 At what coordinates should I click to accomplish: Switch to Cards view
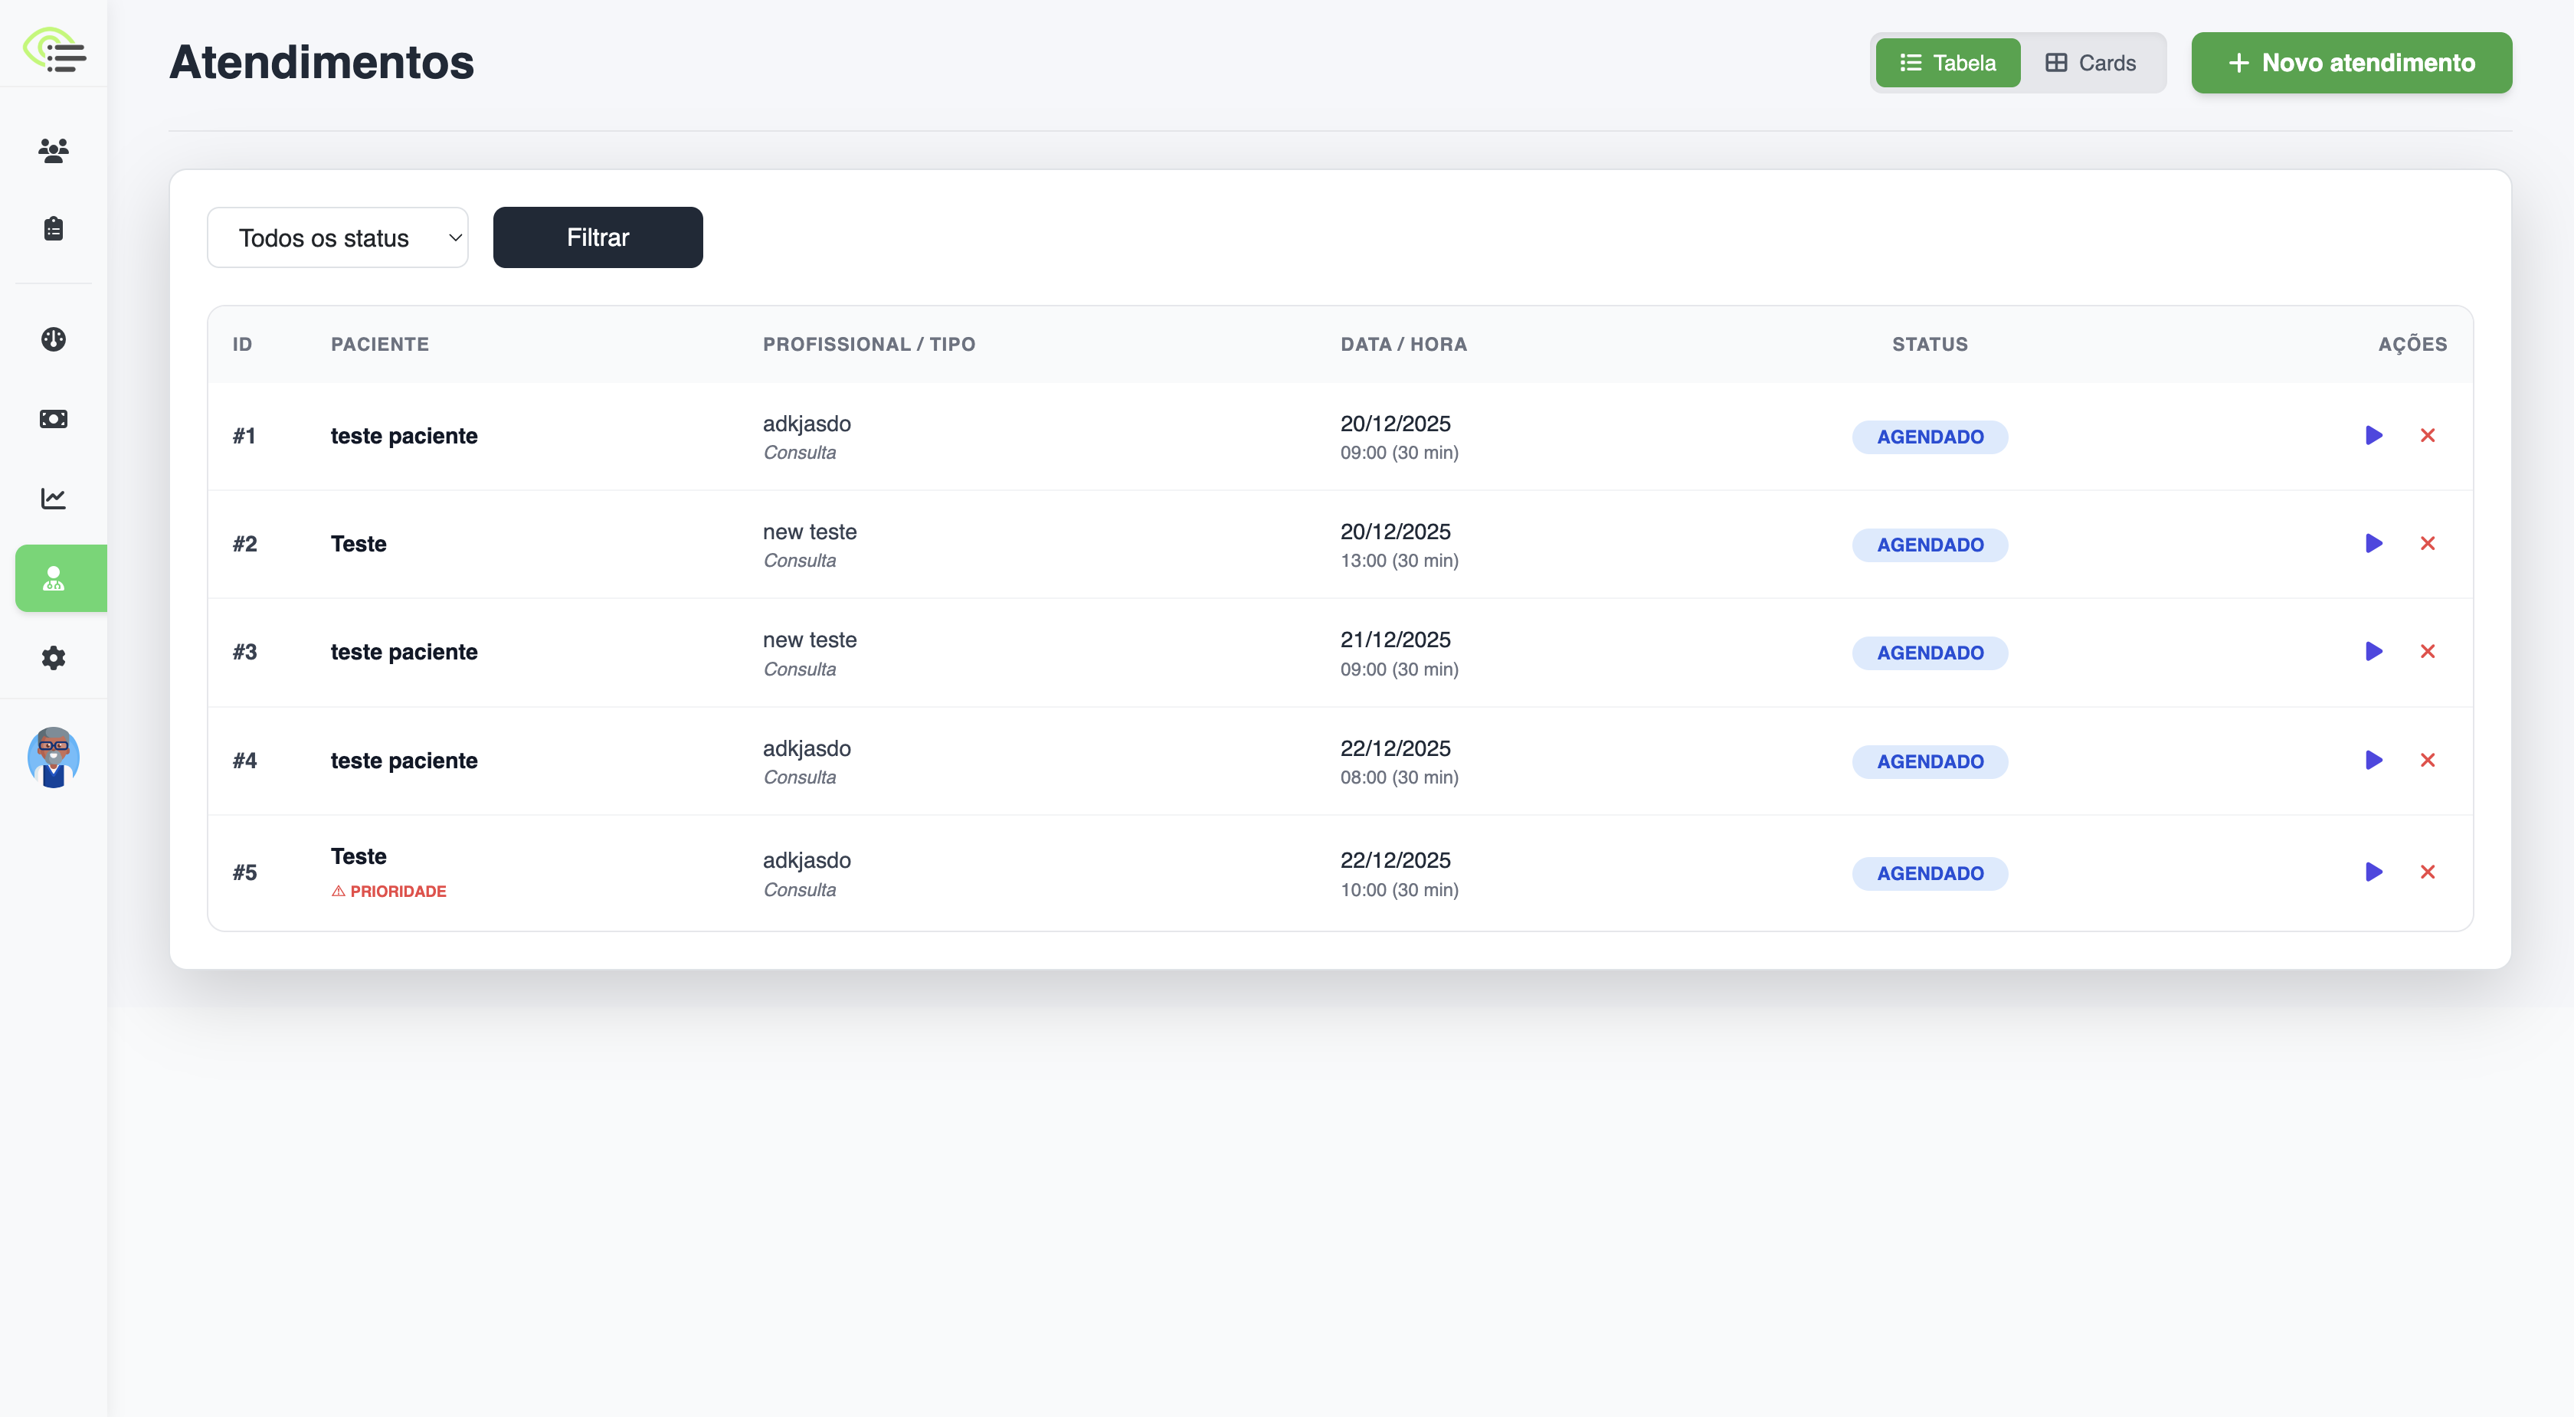2091,63
